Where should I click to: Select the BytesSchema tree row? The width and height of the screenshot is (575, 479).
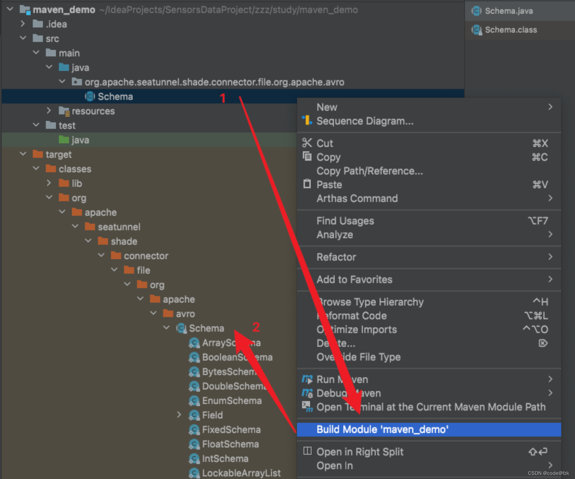click(x=149, y=372)
